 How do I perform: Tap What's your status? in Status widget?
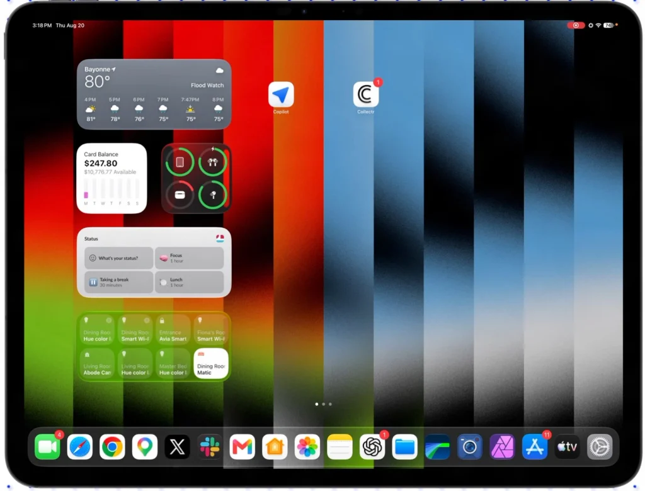119,258
